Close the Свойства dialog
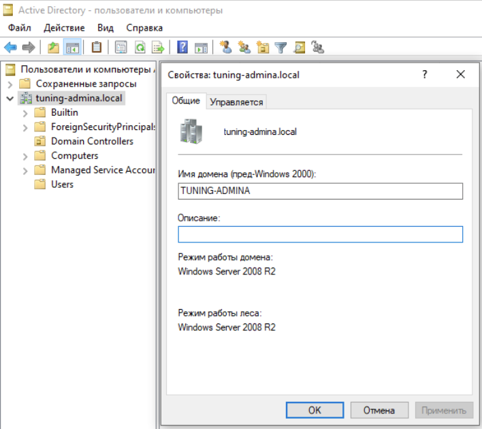The image size is (482, 429). [460, 74]
